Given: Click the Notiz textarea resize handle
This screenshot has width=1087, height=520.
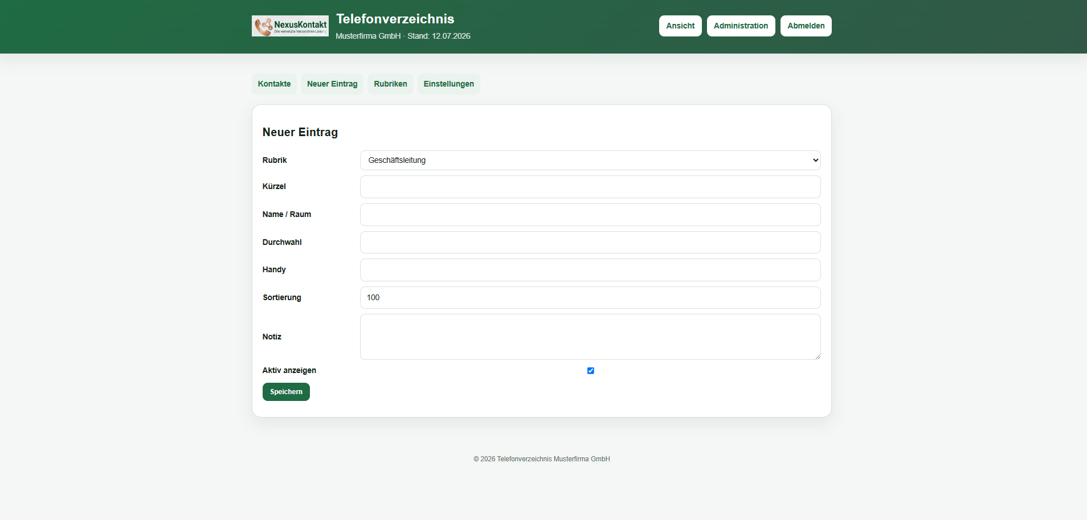Looking at the screenshot, I should pyautogui.click(x=817, y=356).
